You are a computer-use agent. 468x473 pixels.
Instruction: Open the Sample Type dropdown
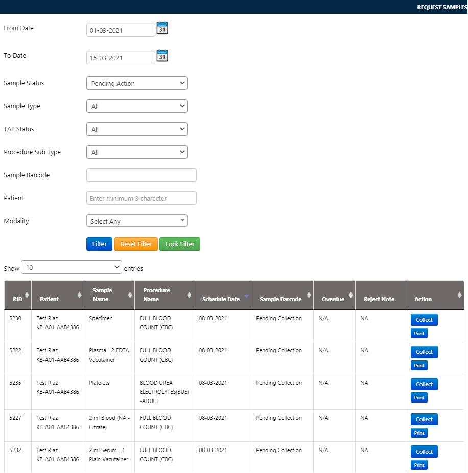pos(137,106)
